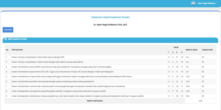Image resolution: width=221 pixels, height=110 pixels.
Task: Click the Halaman Hasil Kuesioner Dosen title
Action: (x=110, y=17)
